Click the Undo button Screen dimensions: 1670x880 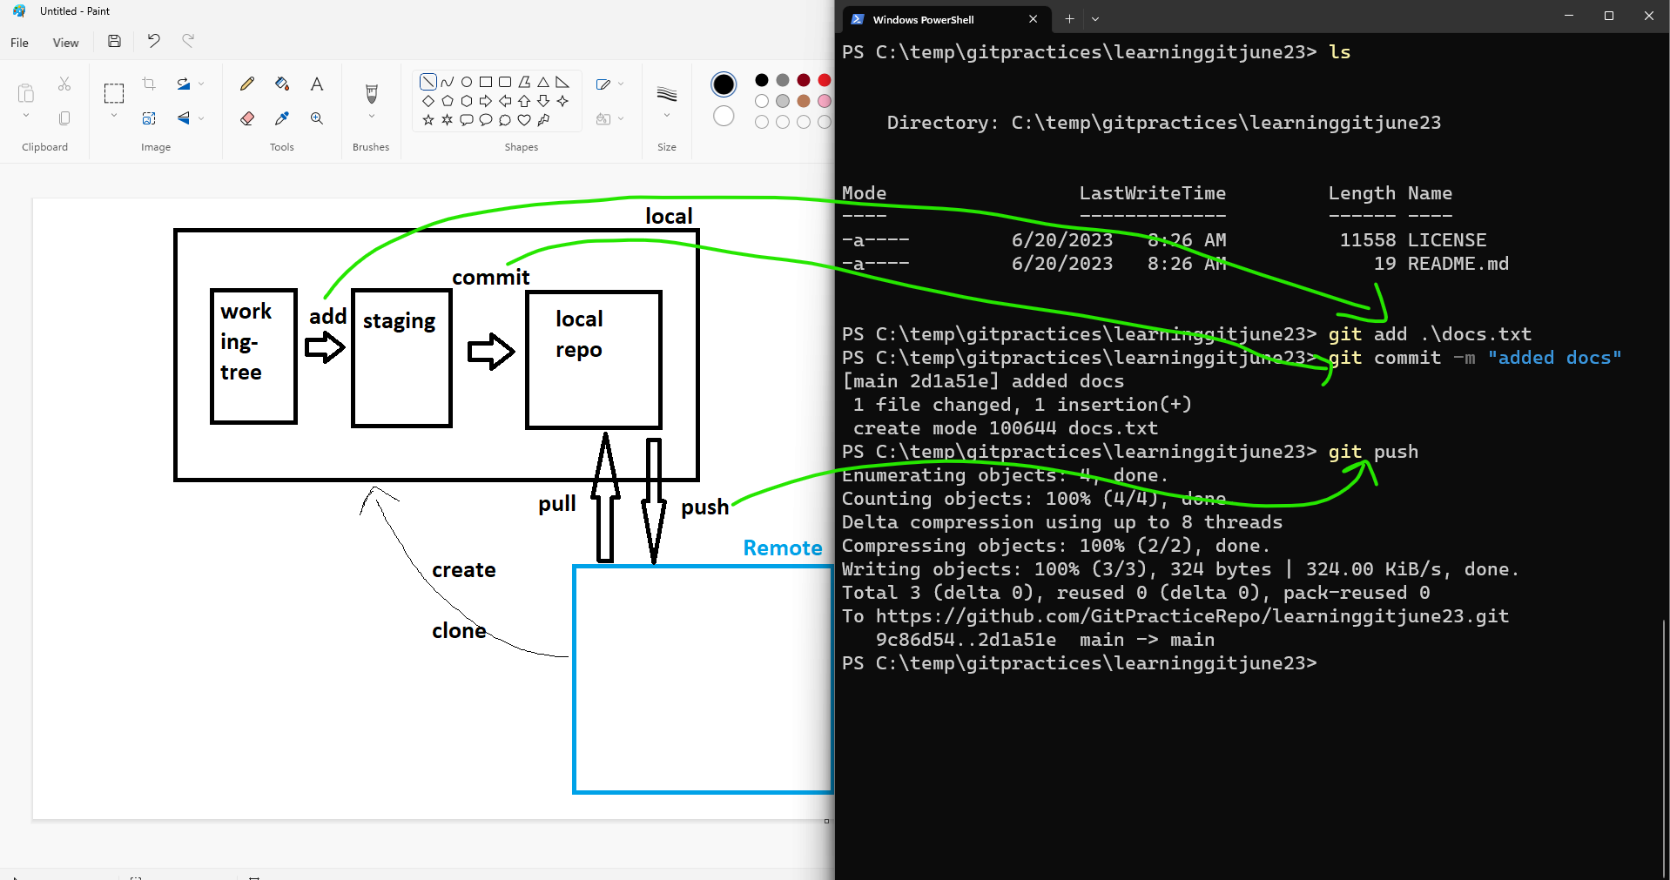[x=153, y=40]
